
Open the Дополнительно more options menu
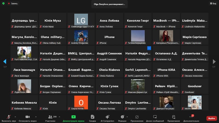191,117
